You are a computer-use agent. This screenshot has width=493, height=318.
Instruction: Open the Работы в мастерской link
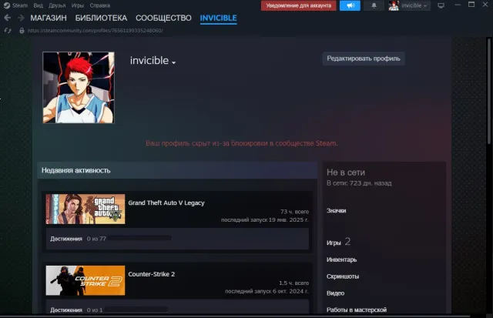pos(357,310)
